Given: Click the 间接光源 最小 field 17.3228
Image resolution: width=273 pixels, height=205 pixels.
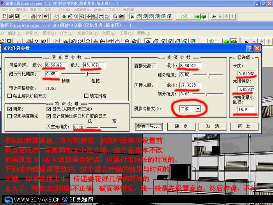Looking at the screenshot, I should click(x=190, y=85).
